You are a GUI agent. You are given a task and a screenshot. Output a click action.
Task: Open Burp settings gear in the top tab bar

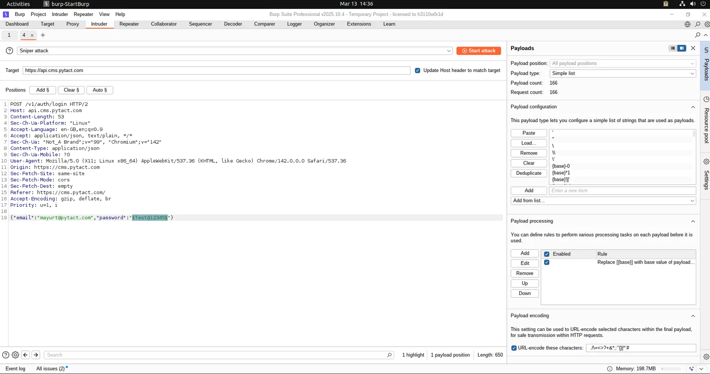tap(707, 24)
